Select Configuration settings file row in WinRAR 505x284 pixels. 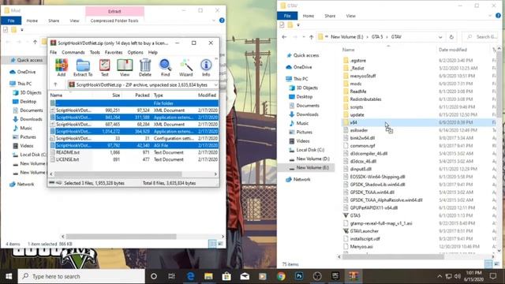134,138
